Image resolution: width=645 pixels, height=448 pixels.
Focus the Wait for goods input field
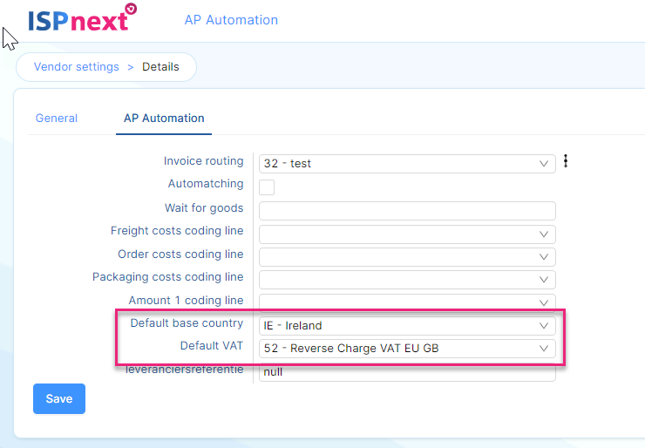pos(407,210)
